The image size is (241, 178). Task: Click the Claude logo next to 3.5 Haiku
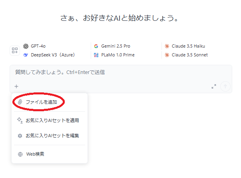click(167, 46)
